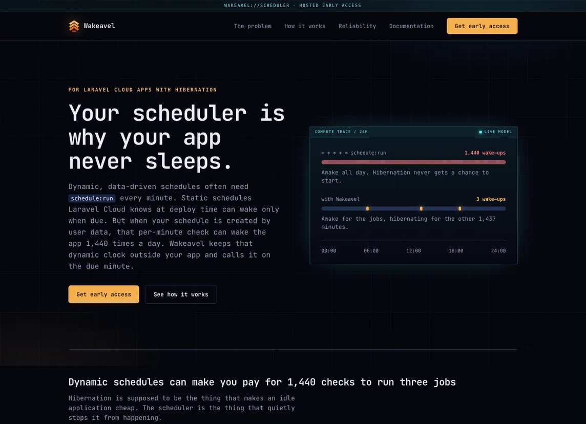This screenshot has width=586, height=424.
Task: Click the "Your scheduler is" headline
Action: point(176,113)
